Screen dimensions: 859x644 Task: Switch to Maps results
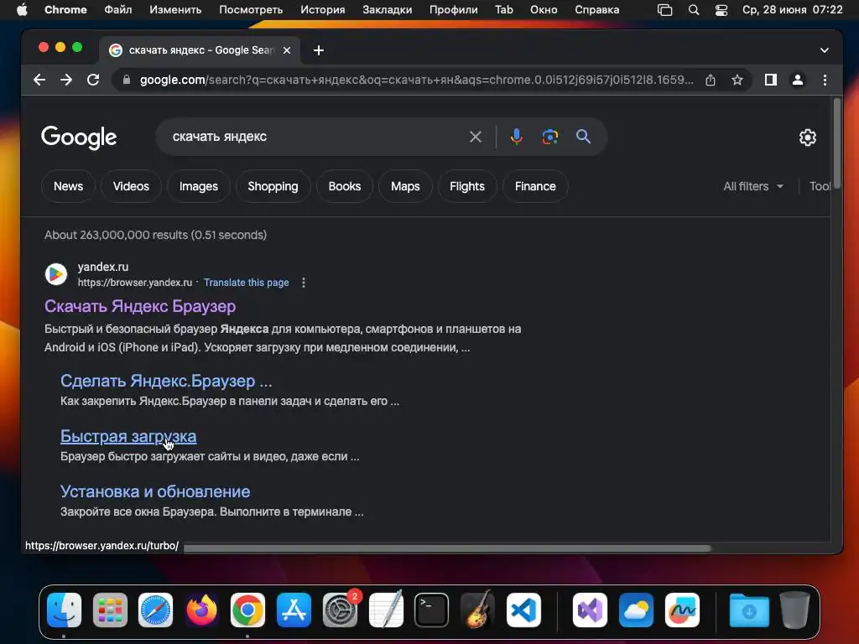(x=405, y=187)
